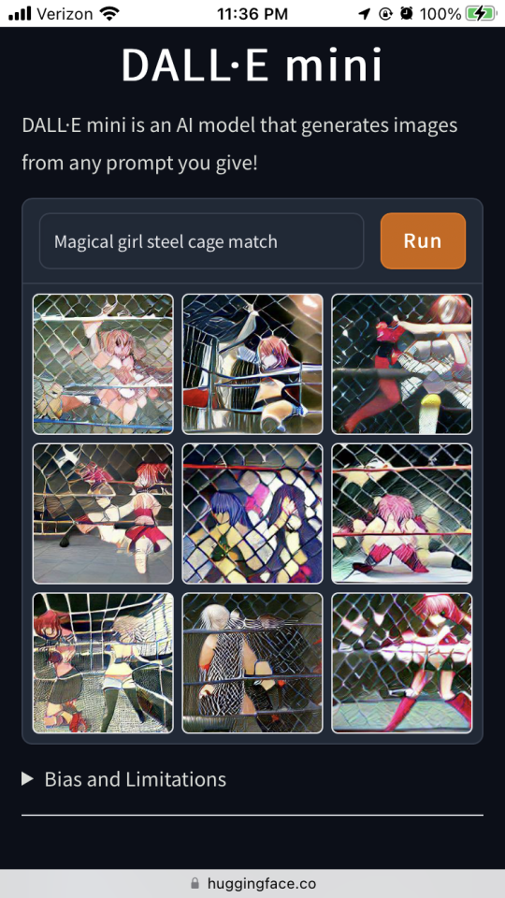Image resolution: width=505 pixels, height=898 pixels.
Task: Tap the alarm clock status icon
Action: pos(407,14)
